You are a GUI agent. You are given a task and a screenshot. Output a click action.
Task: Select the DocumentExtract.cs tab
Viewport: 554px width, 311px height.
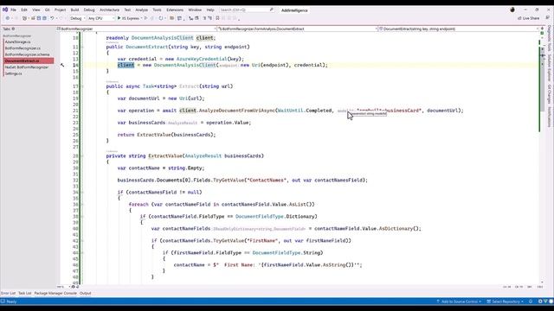pos(29,61)
